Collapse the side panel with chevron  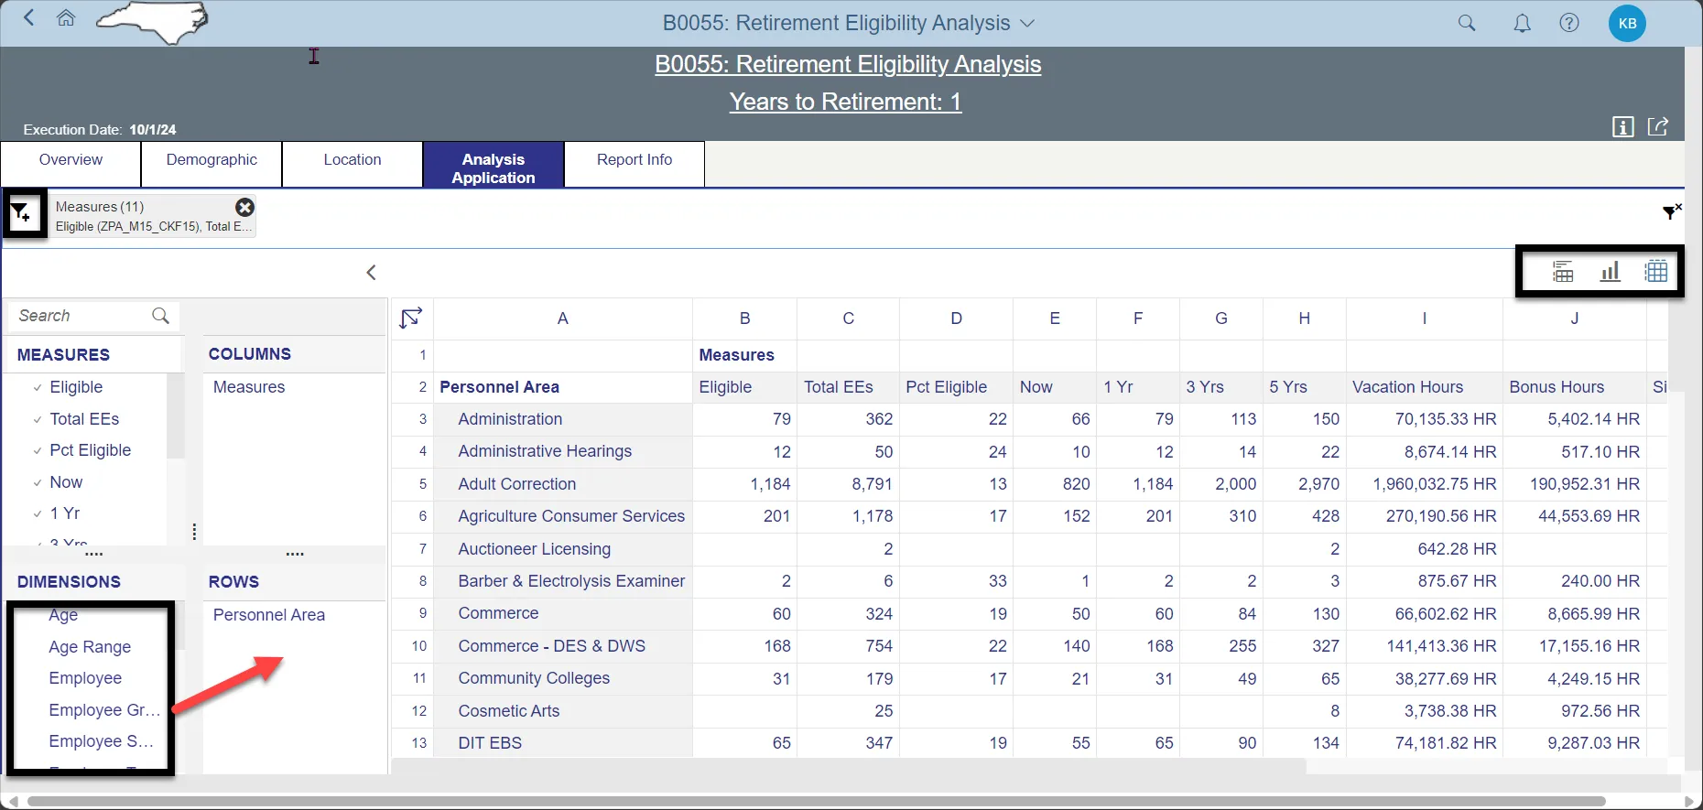click(371, 273)
